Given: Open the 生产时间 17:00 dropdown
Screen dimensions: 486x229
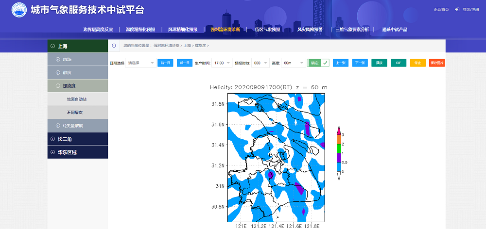Looking at the screenshot, I should pyautogui.click(x=222, y=63).
